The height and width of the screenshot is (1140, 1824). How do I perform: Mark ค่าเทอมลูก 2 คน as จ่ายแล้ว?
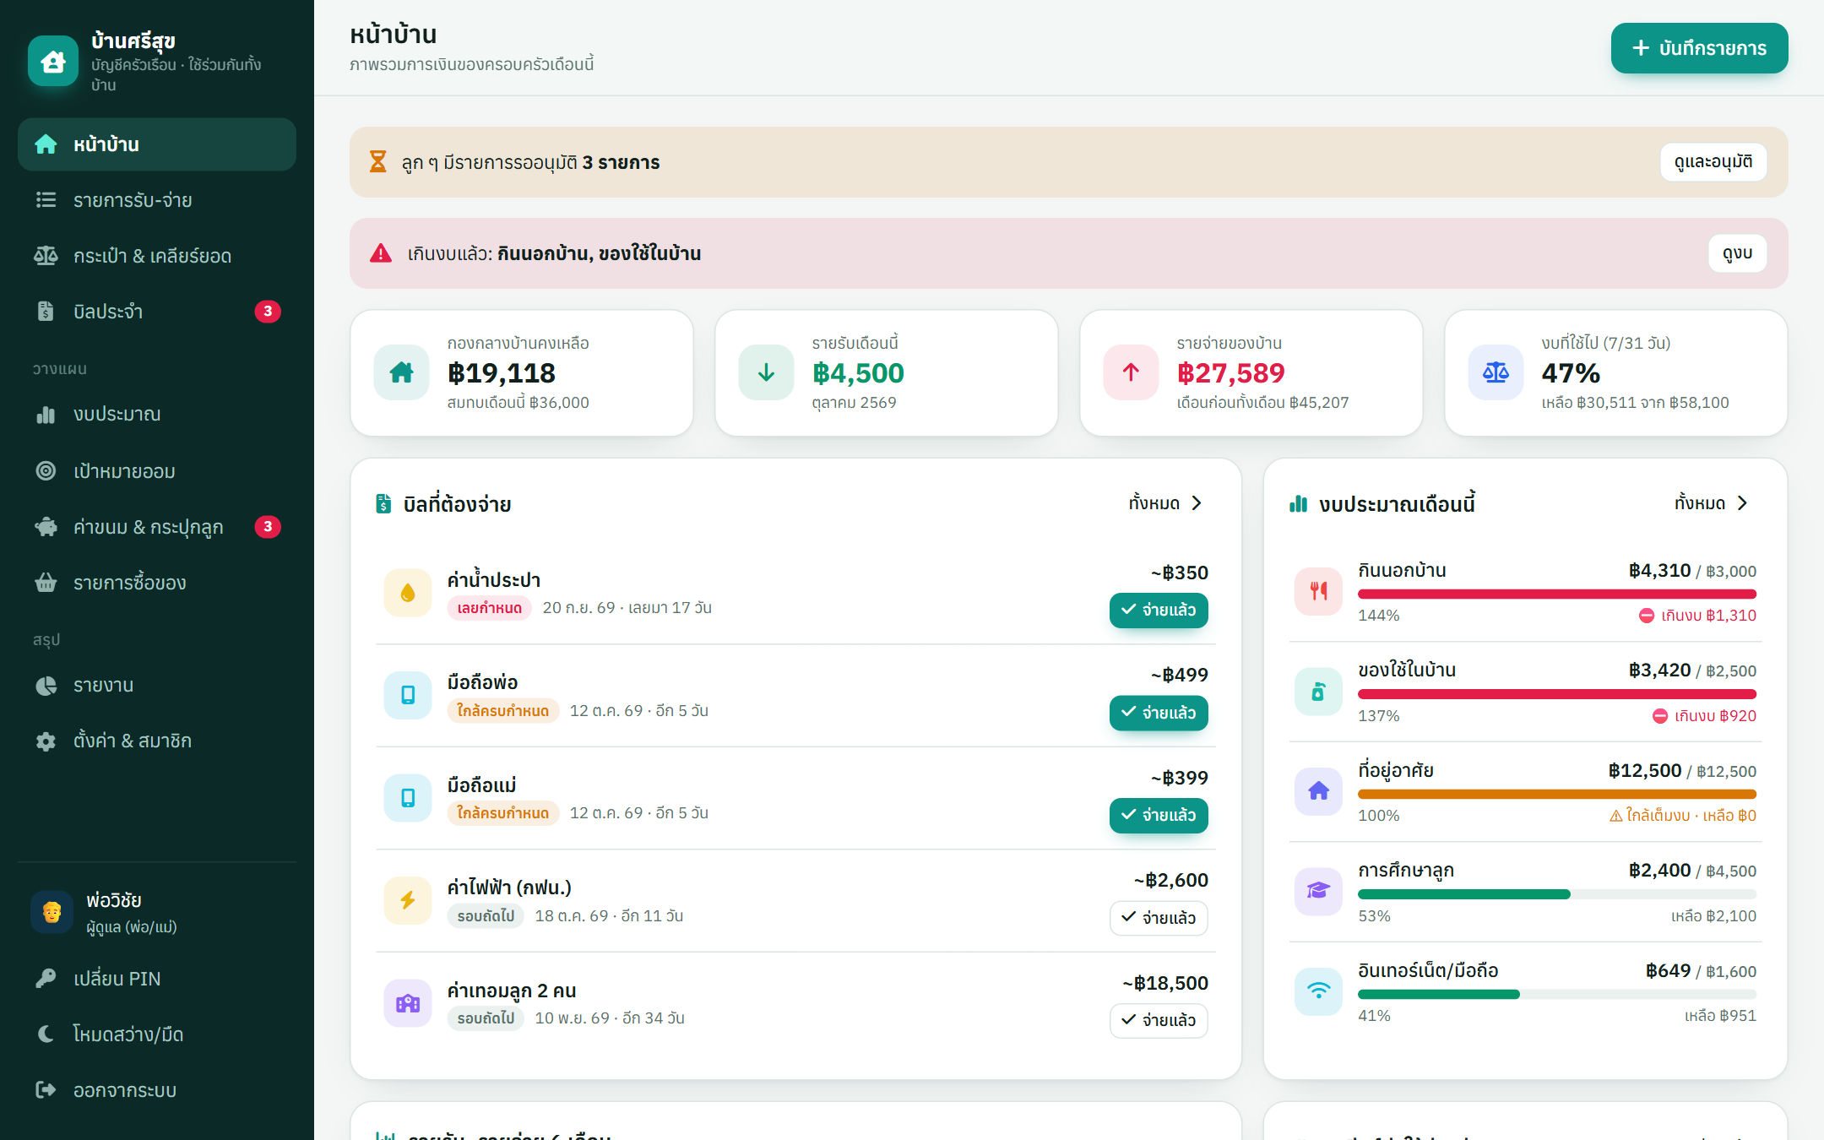1159,1021
